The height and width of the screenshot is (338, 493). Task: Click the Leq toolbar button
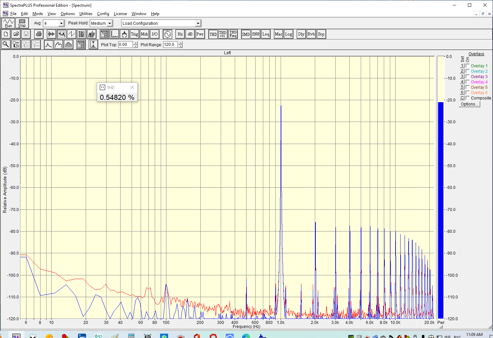click(x=266, y=34)
